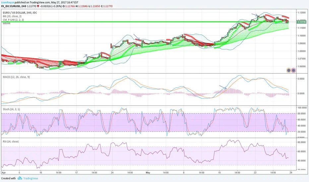Screen dimensions: 309x182
Task: Click the May date label on time axis
Action: [x=148, y=172]
